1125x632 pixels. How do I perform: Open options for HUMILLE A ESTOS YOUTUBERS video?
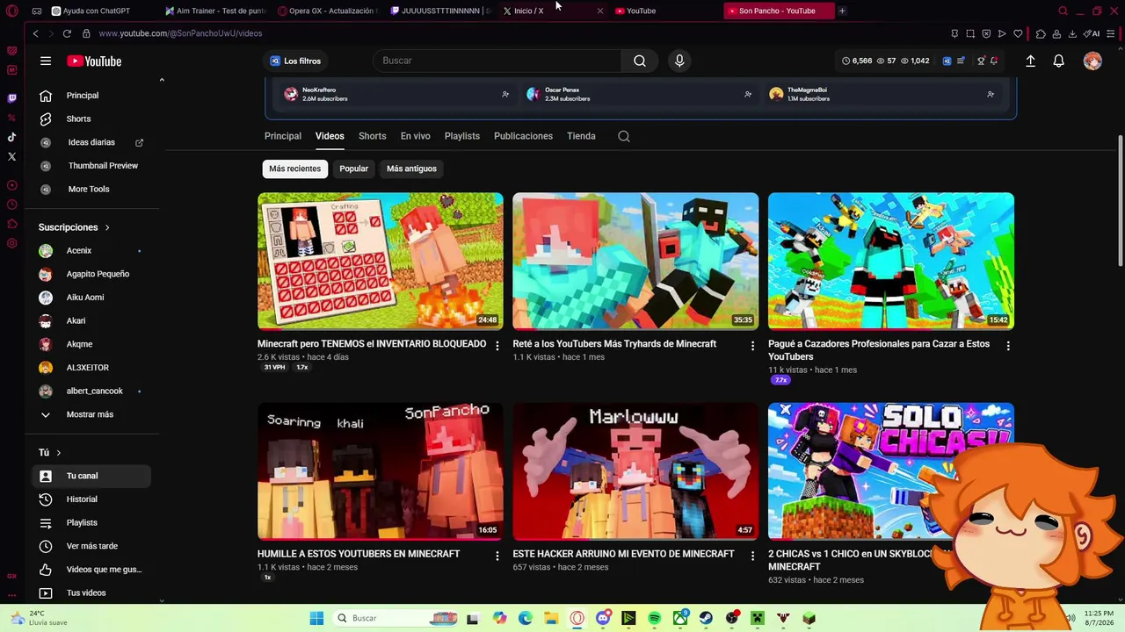(x=497, y=556)
